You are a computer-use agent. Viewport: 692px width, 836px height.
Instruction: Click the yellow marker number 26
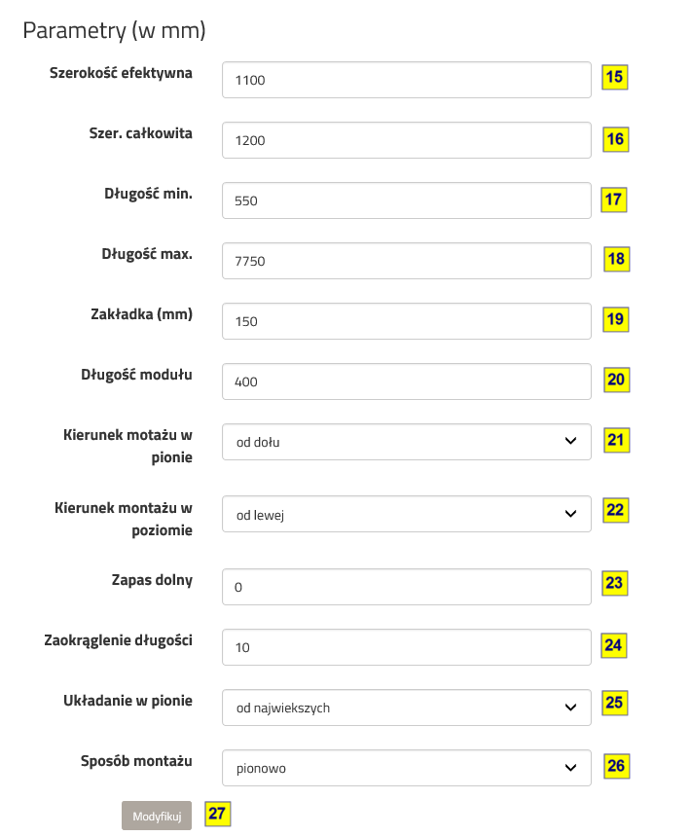pos(615,766)
